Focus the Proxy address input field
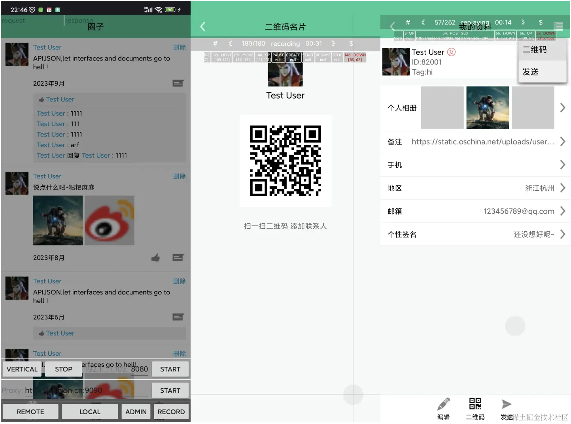Screen dimensions: 571x424 [86, 390]
